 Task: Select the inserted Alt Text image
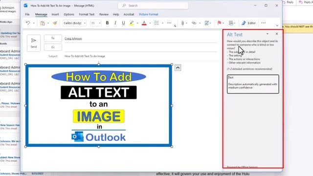coord(99,106)
